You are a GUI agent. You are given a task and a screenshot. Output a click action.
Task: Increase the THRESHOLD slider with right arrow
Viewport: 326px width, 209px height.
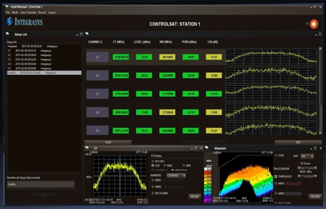click(315, 176)
